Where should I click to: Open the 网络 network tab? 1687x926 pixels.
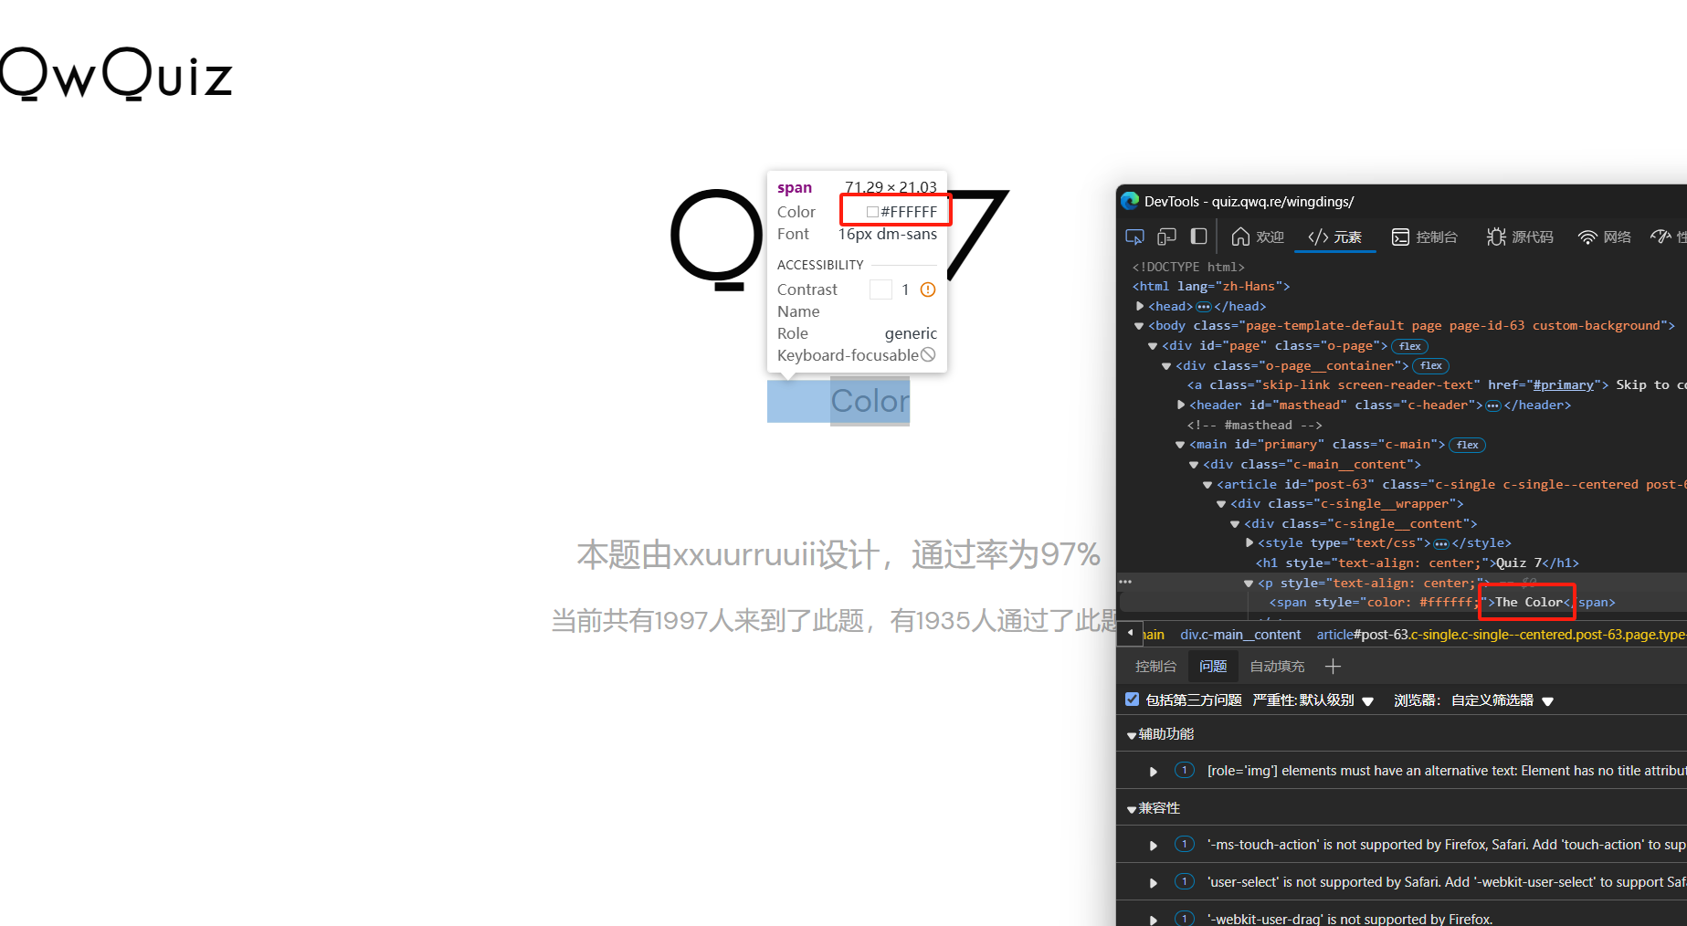(x=1604, y=237)
